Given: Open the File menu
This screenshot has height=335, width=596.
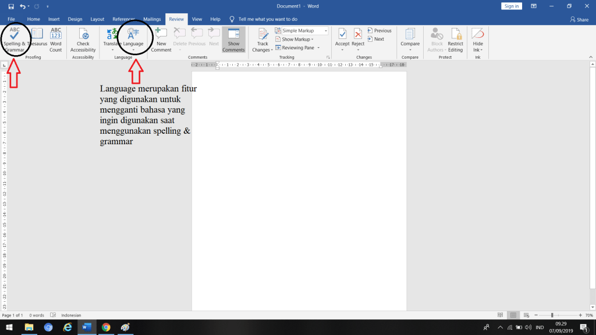Looking at the screenshot, I should pyautogui.click(x=12, y=19).
